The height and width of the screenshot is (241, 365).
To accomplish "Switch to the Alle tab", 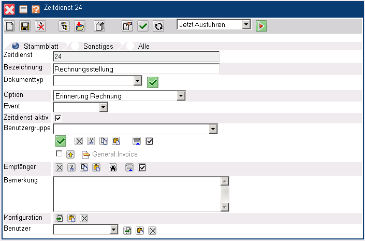I will point(143,46).
